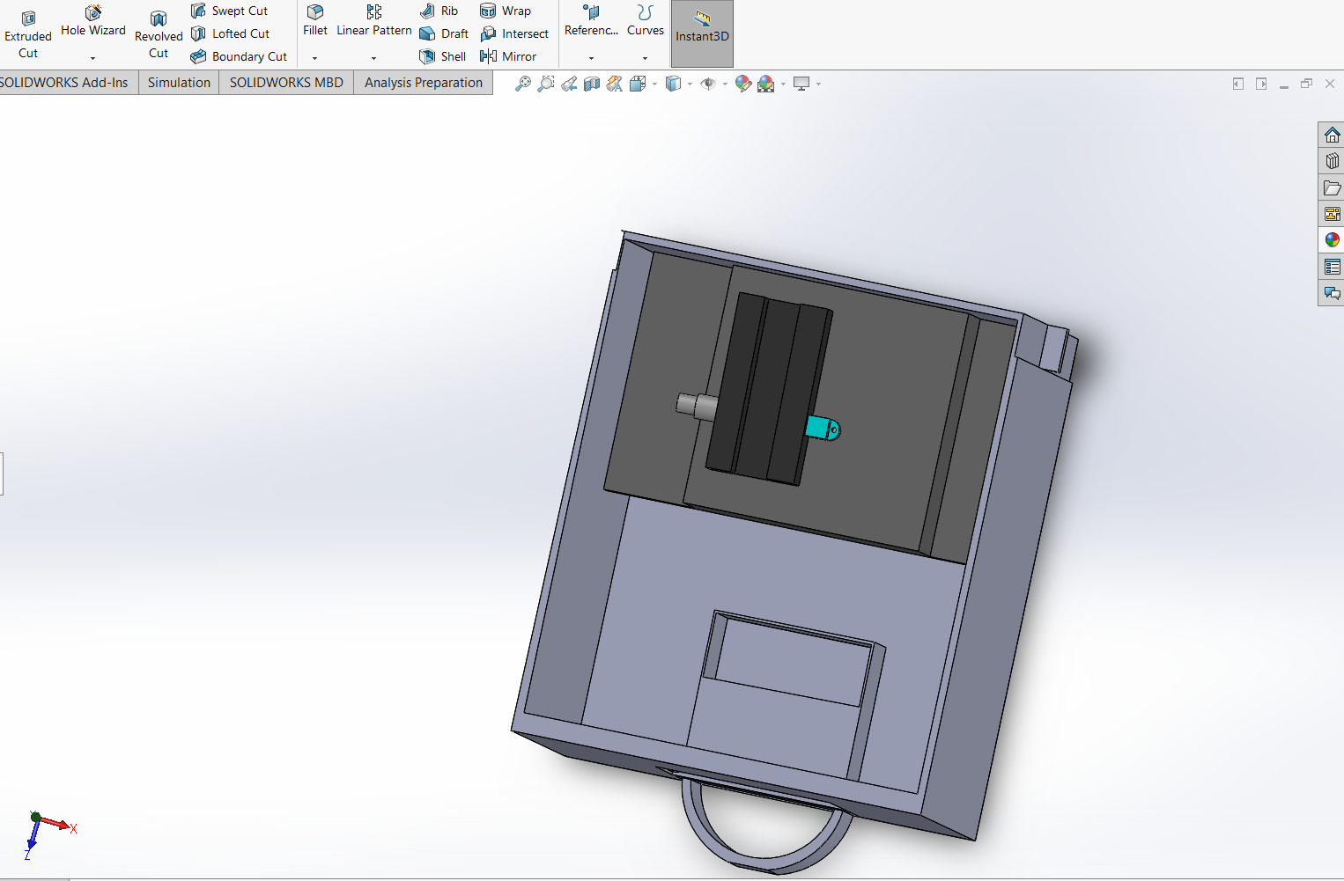Open the Design Library books icon
Image resolution: width=1344 pixels, height=881 pixels.
tap(1332, 161)
